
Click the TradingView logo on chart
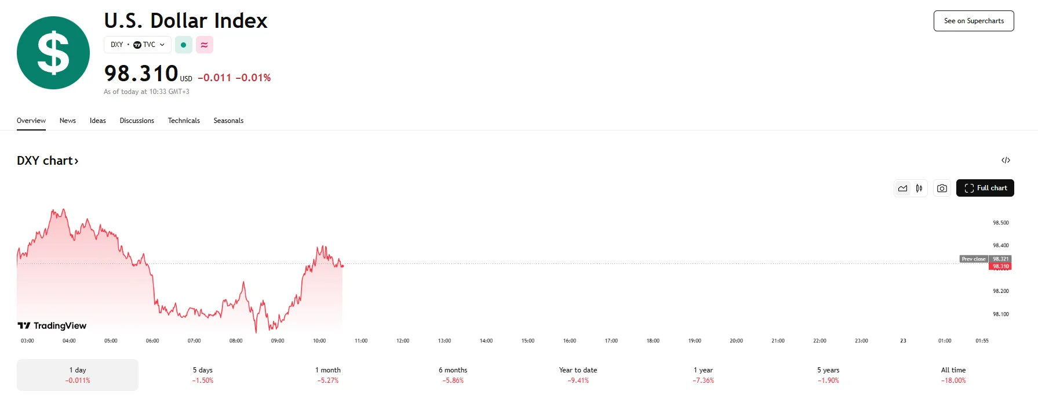point(52,325)
